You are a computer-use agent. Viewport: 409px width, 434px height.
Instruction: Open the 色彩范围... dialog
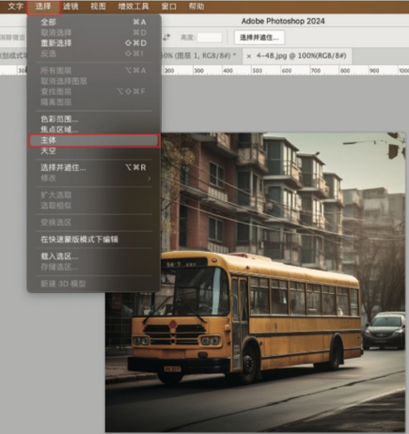59,119
